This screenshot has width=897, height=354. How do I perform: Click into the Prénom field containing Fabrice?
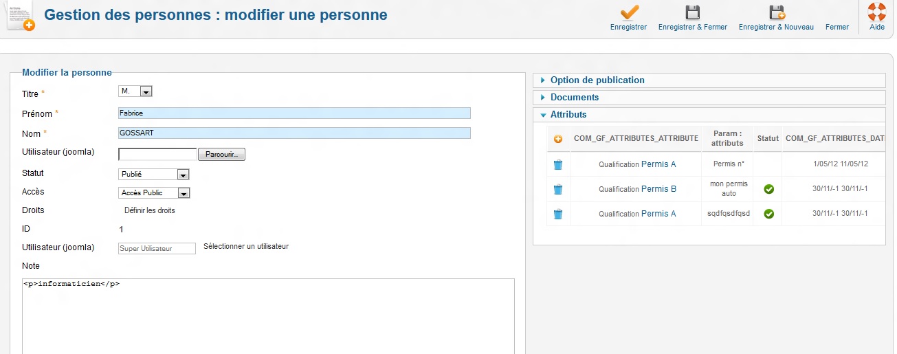[294, 113]
